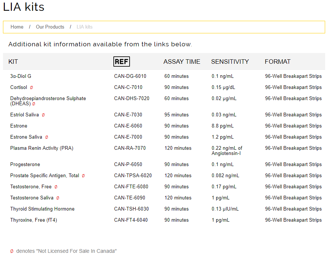Click the REF symbol in table header
Image resolution: width=327 pixels, height=258 pixels.
coord(121,62)
